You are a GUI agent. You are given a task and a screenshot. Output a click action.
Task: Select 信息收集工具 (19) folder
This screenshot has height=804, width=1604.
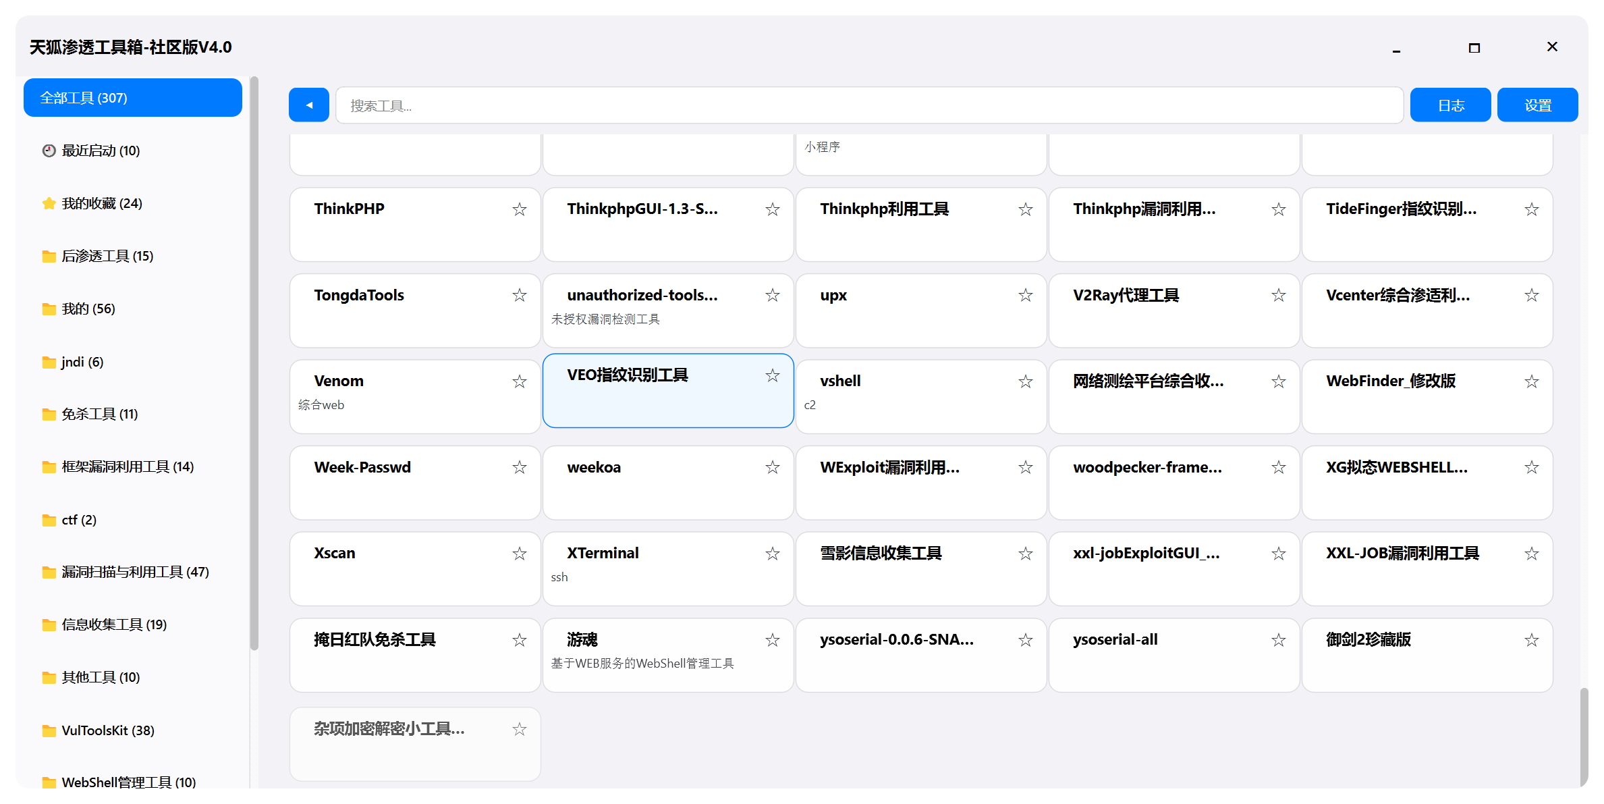(133, 624)
